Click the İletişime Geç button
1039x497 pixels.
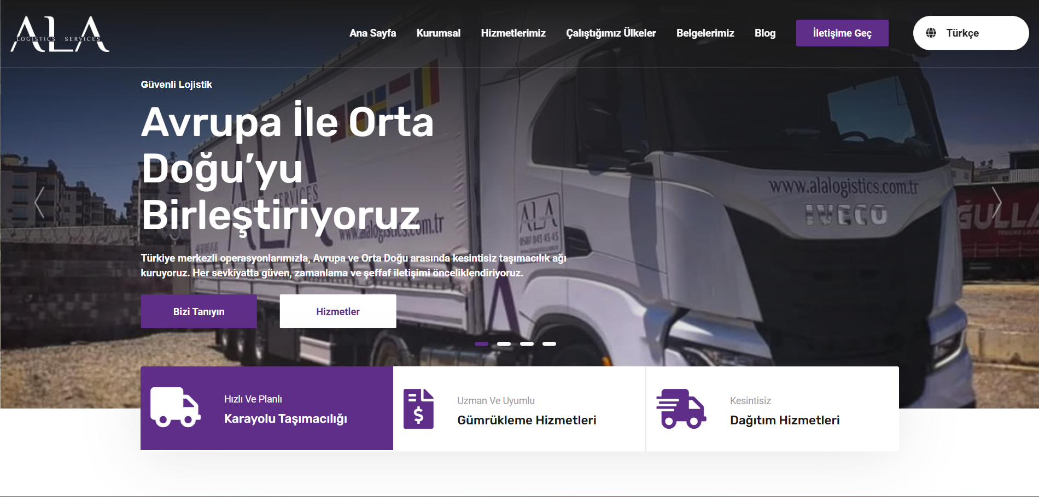[x=842, y=33]
